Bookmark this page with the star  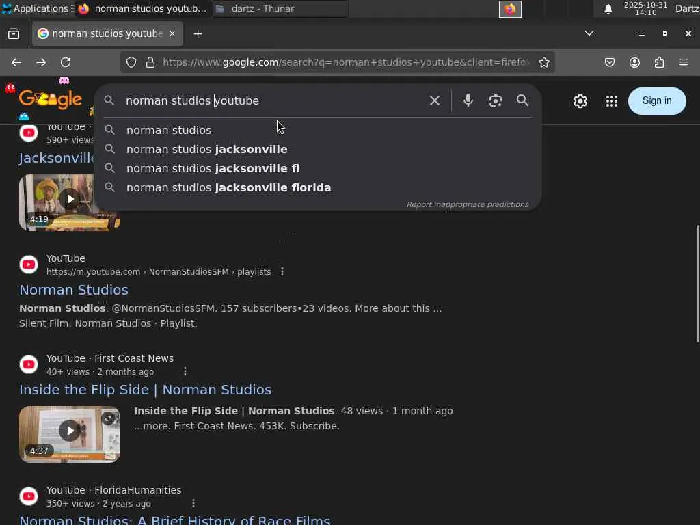[543, 62]
